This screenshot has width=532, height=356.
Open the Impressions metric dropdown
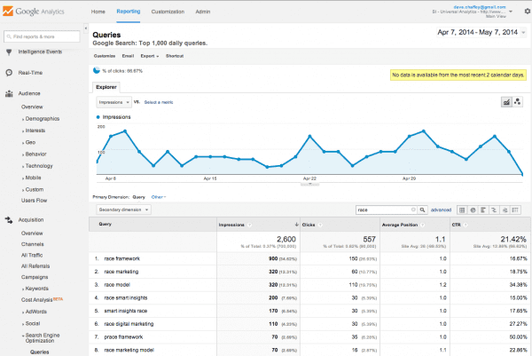(114, 102)
